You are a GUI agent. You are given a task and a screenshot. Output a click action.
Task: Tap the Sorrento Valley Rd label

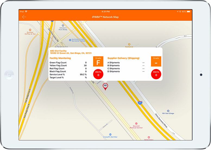coord(53,35)
